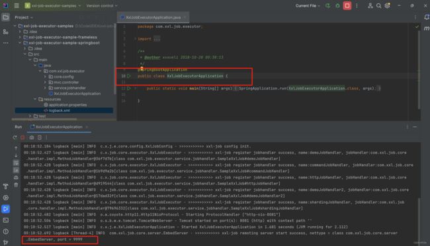Expand the xxl-job-executor-sample-frameless folder

pyautogui.click(x=20, y=37)
